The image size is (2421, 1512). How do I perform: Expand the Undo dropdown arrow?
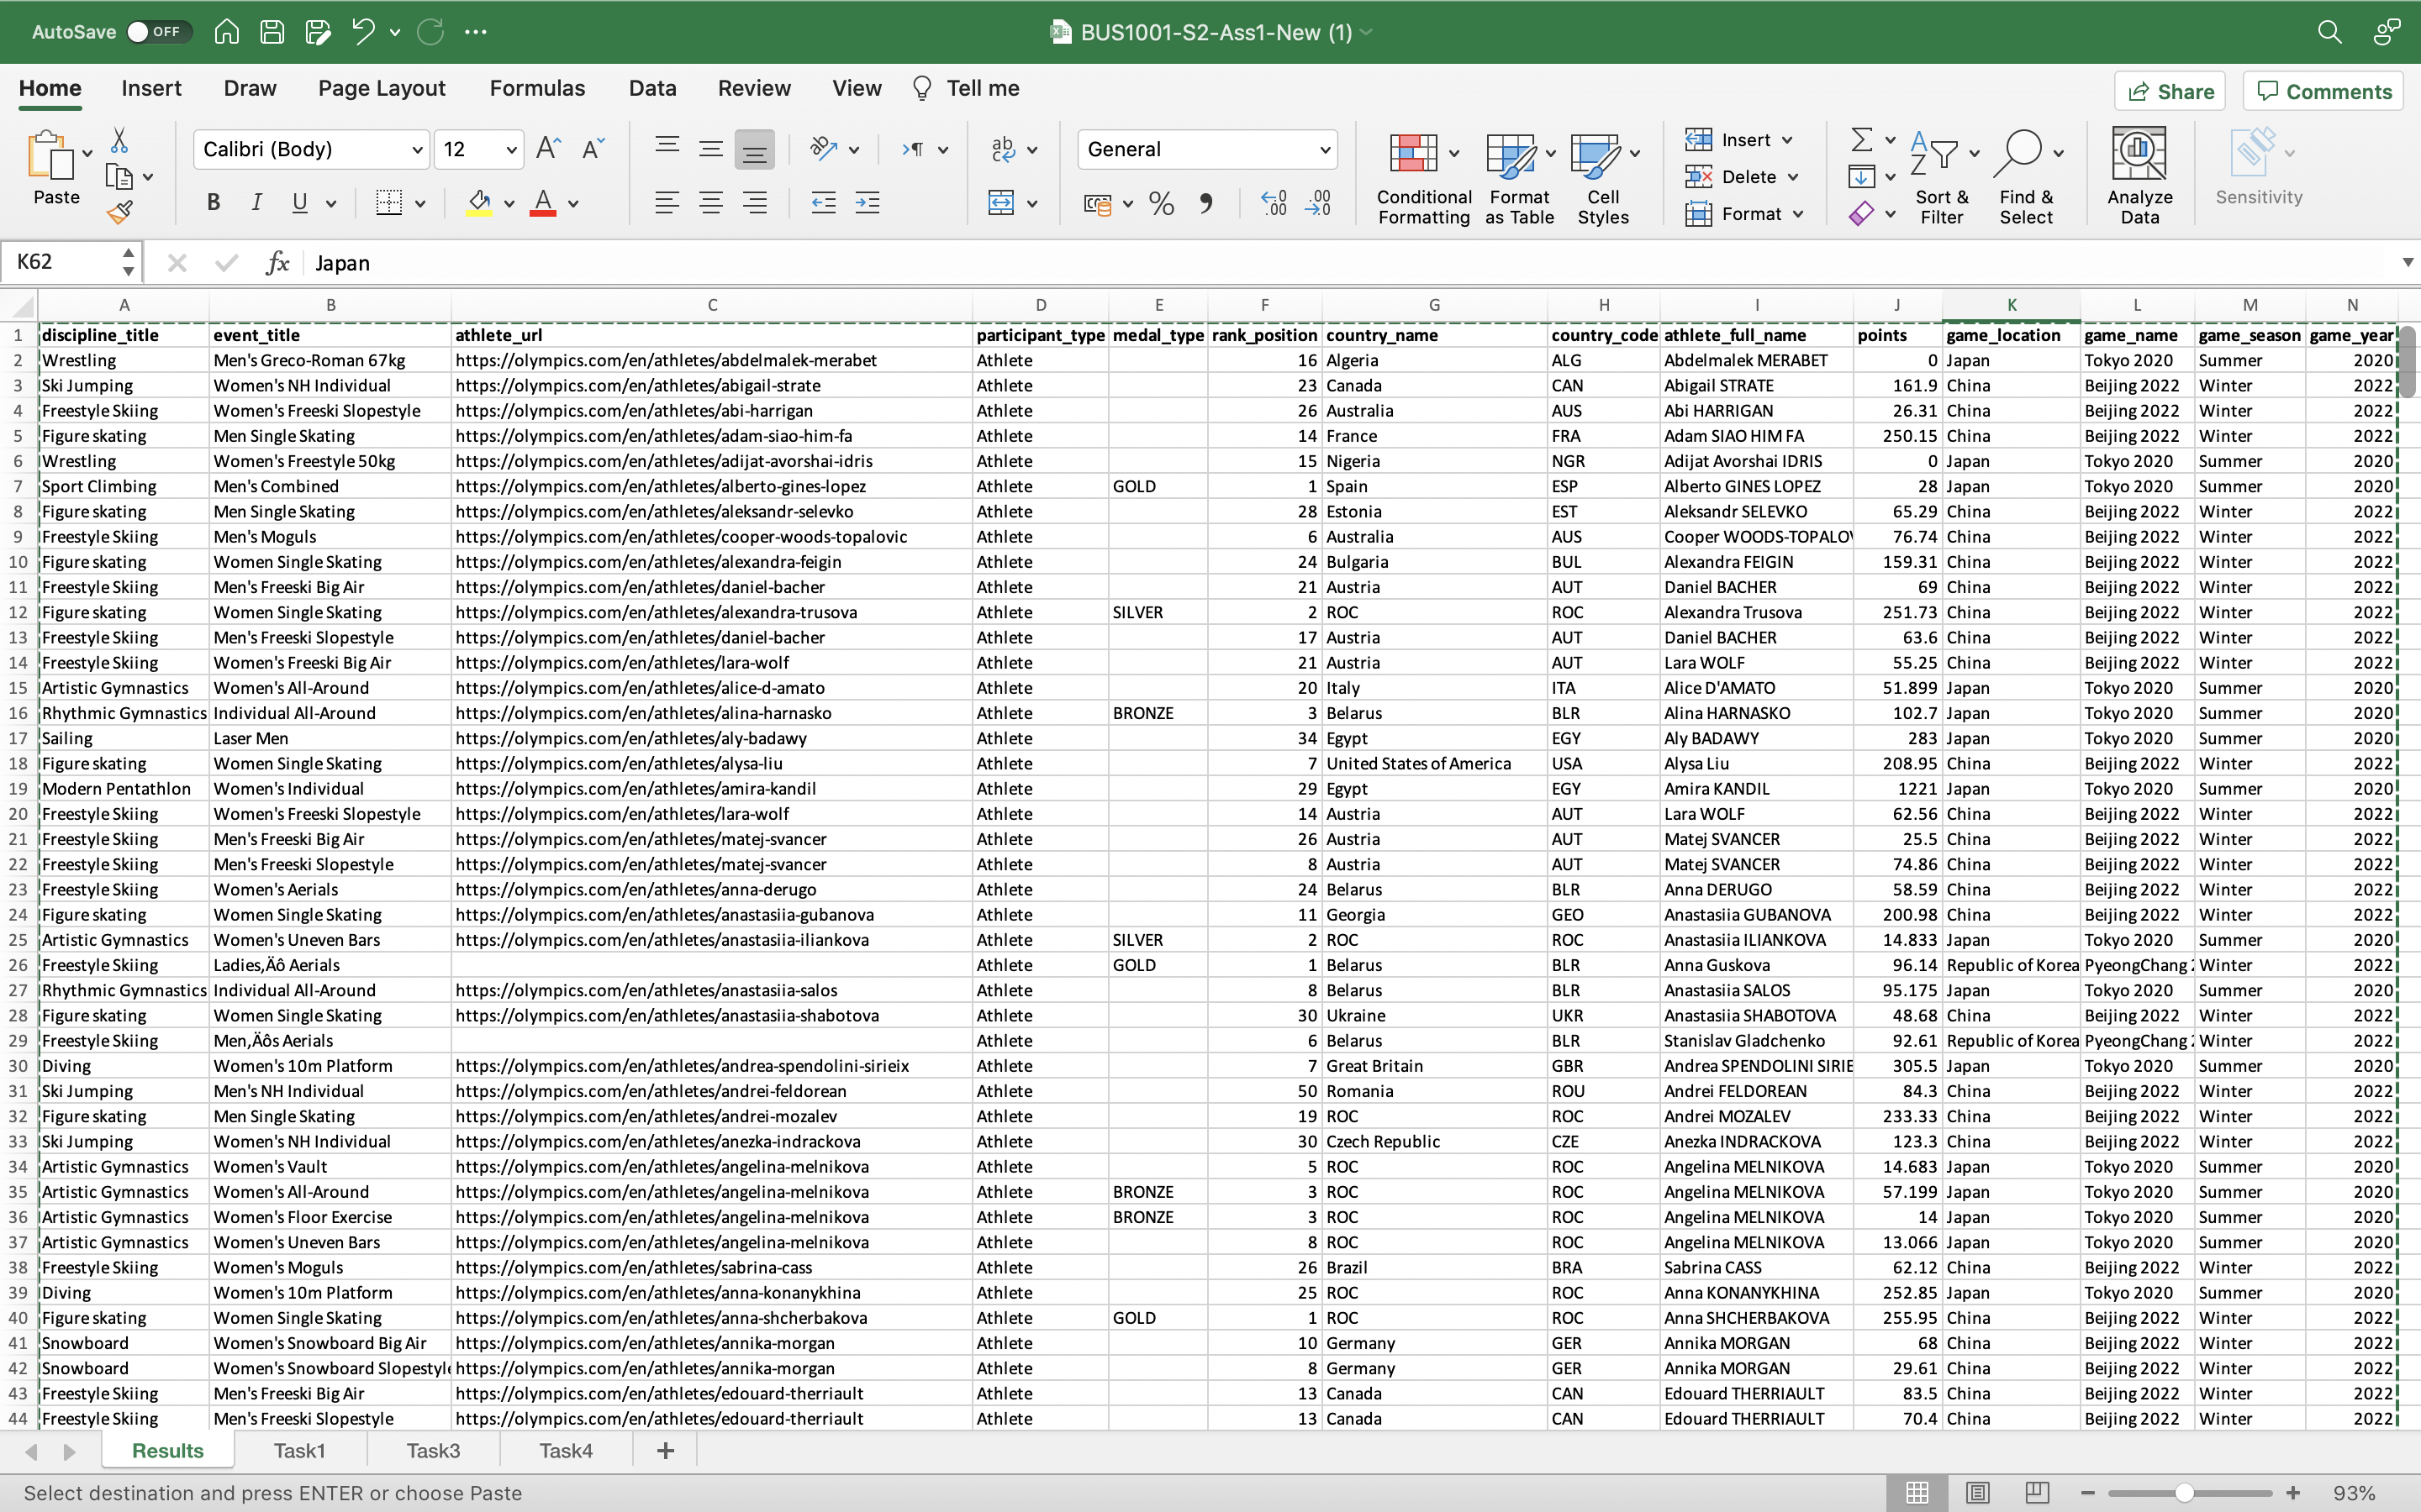394,31
